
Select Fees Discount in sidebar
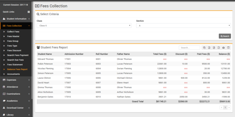tap(14, 50)
